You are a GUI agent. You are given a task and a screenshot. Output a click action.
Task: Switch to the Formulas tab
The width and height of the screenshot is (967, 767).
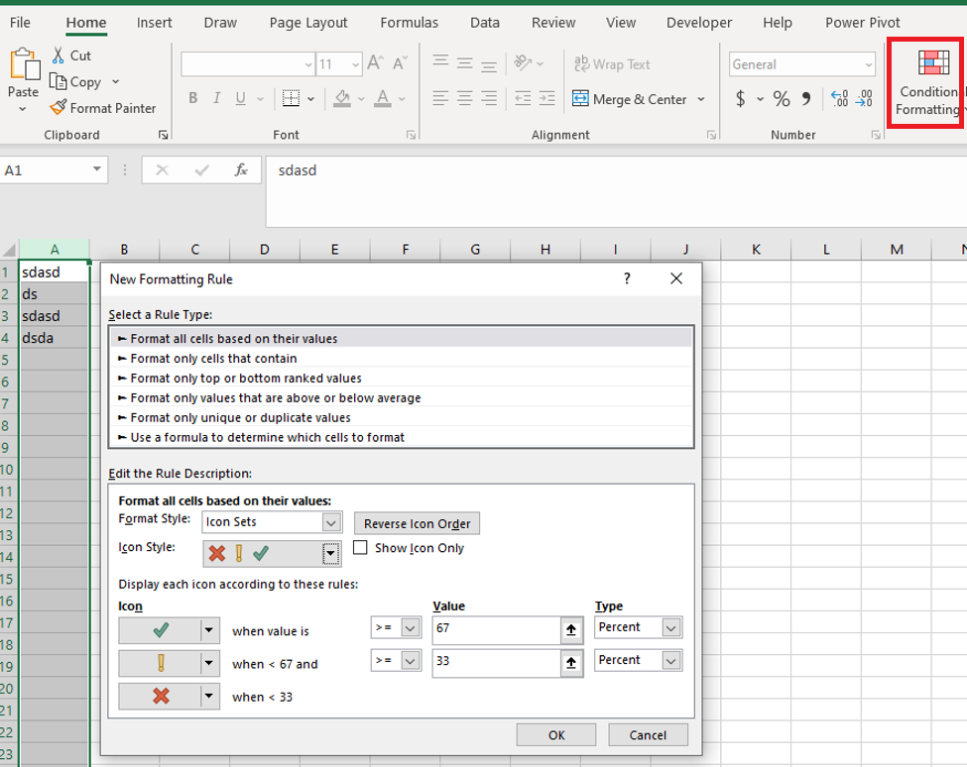(409, 23)
